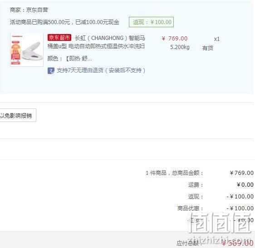255x248 pixels.
Task: Click the 7-day return policy icon
Action: tap(51, 71)
